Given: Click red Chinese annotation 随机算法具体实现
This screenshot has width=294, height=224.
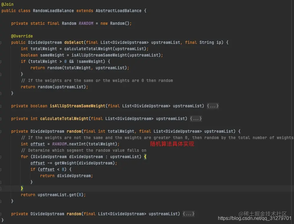Looking at the screenshot, I should 172,144.
